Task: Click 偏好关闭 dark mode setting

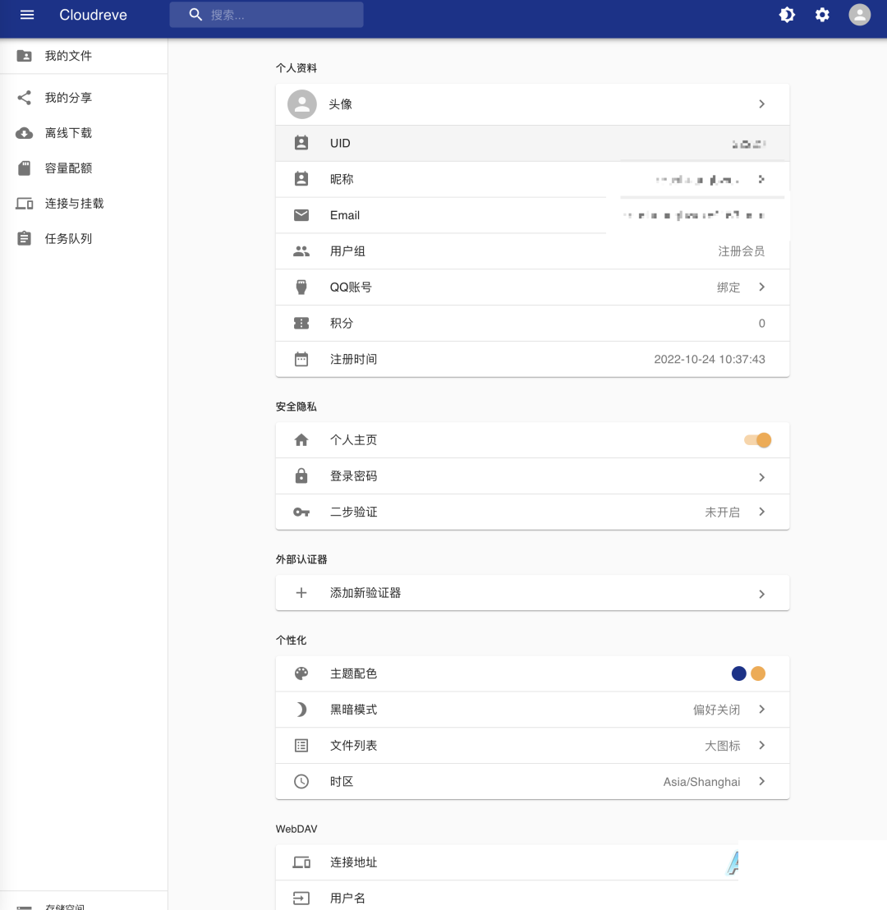Action: click(x=716, y=710)
